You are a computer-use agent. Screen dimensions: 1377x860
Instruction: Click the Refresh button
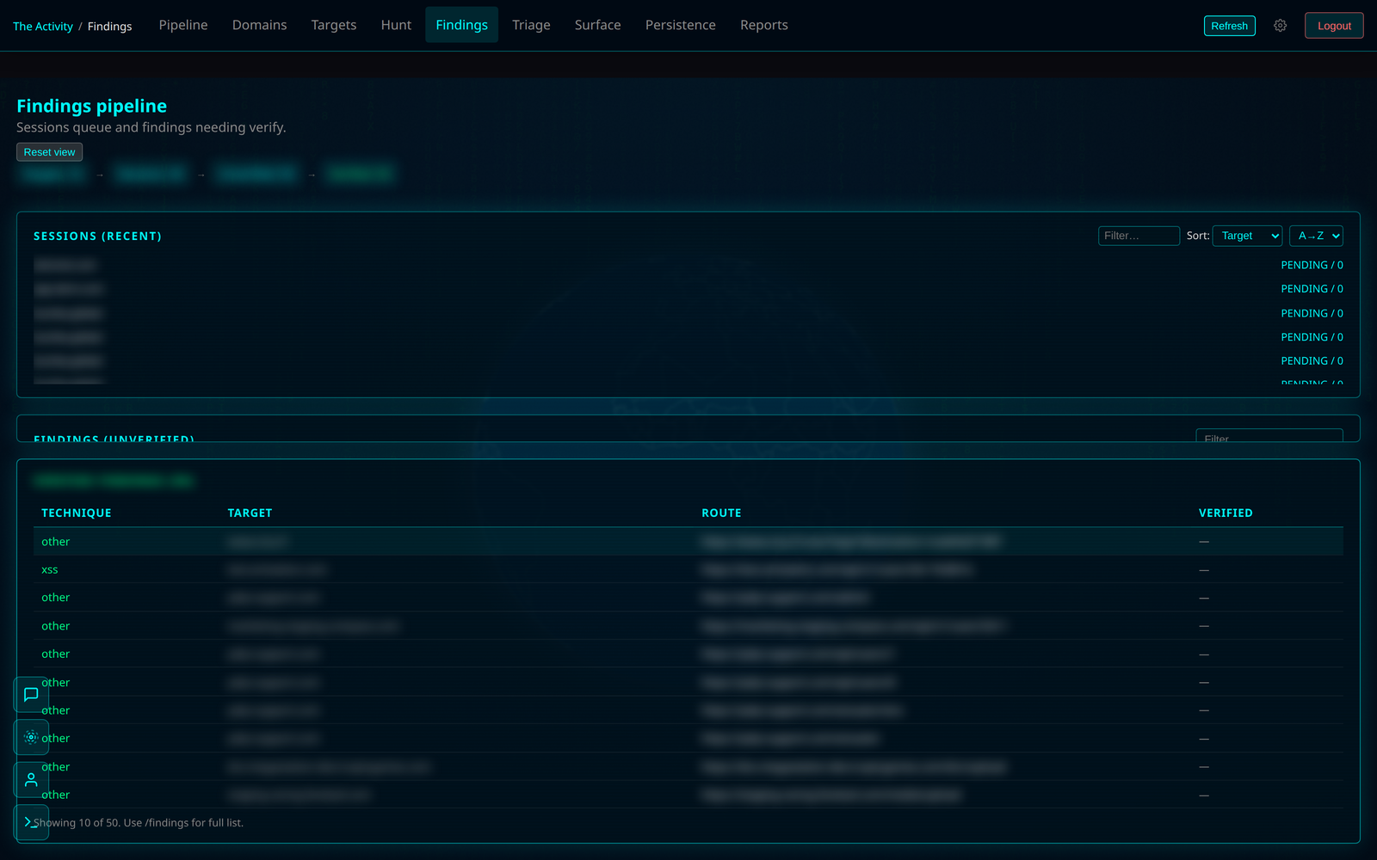1229,26
